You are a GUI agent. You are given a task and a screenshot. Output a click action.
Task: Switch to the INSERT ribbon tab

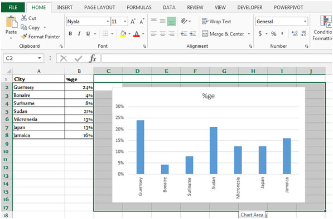tap(65, 7)
